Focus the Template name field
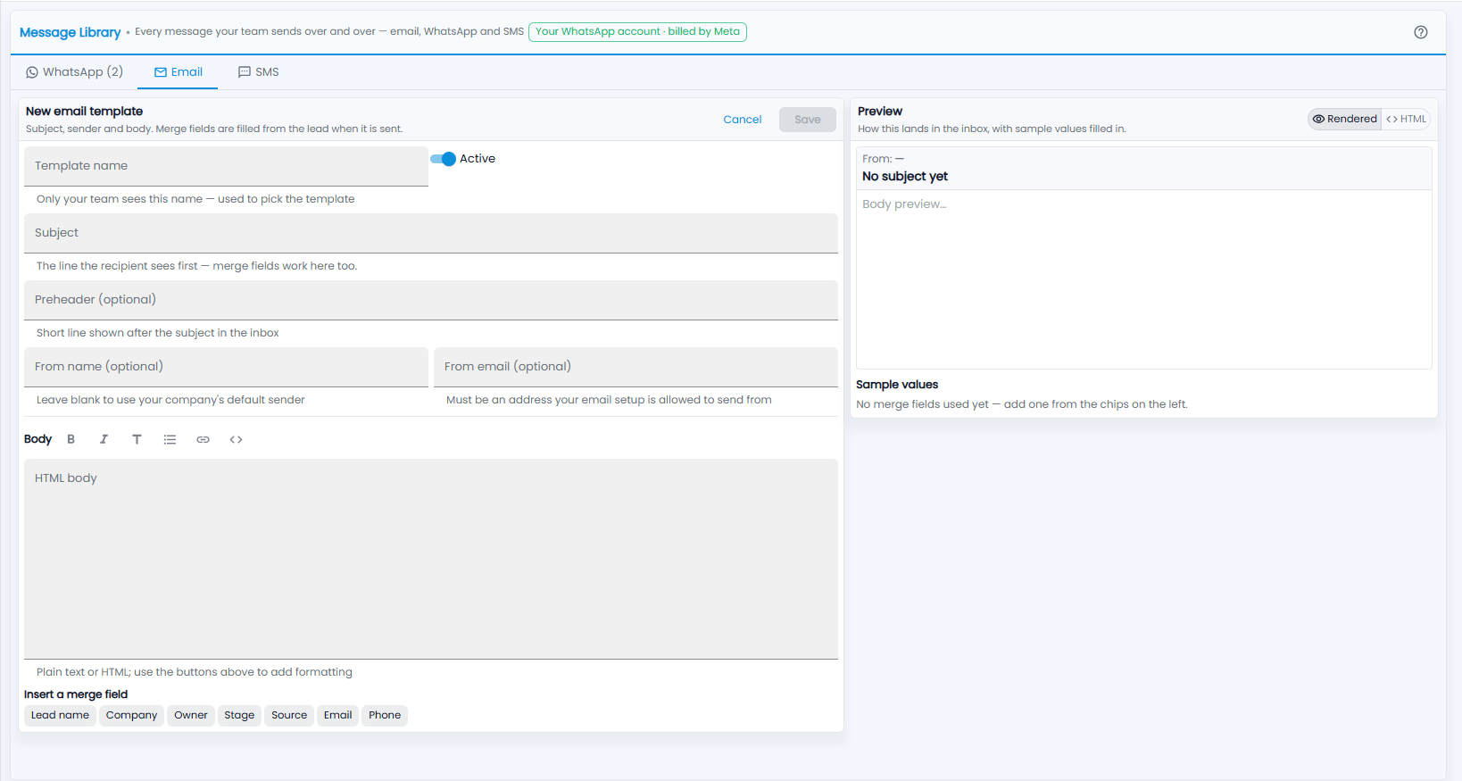 pos(226,166)
